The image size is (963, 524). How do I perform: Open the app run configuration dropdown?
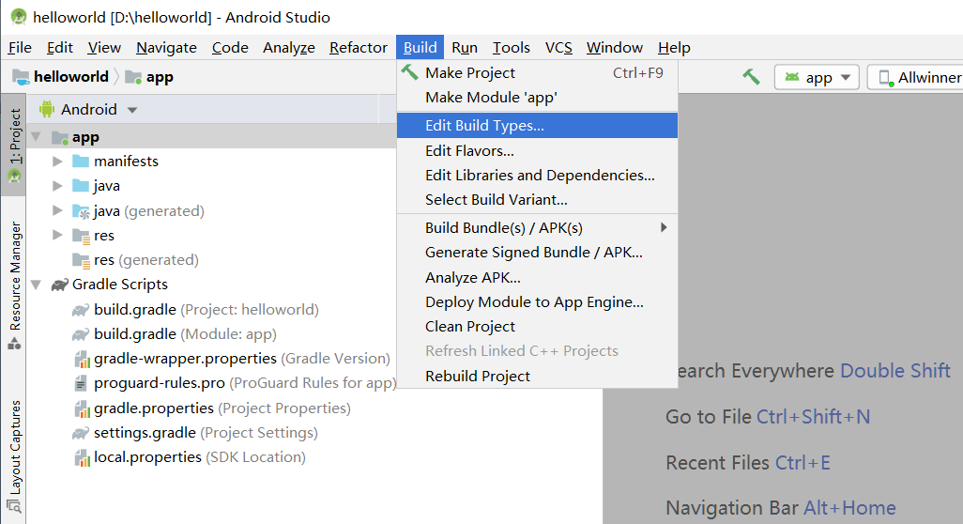click(x=817, y=77)
